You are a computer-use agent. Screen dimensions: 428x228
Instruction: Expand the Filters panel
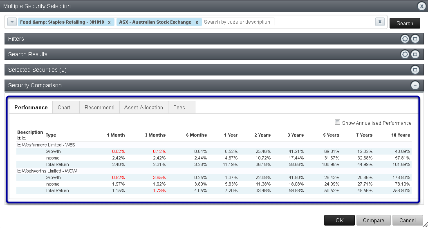click(x=415, y=39)
